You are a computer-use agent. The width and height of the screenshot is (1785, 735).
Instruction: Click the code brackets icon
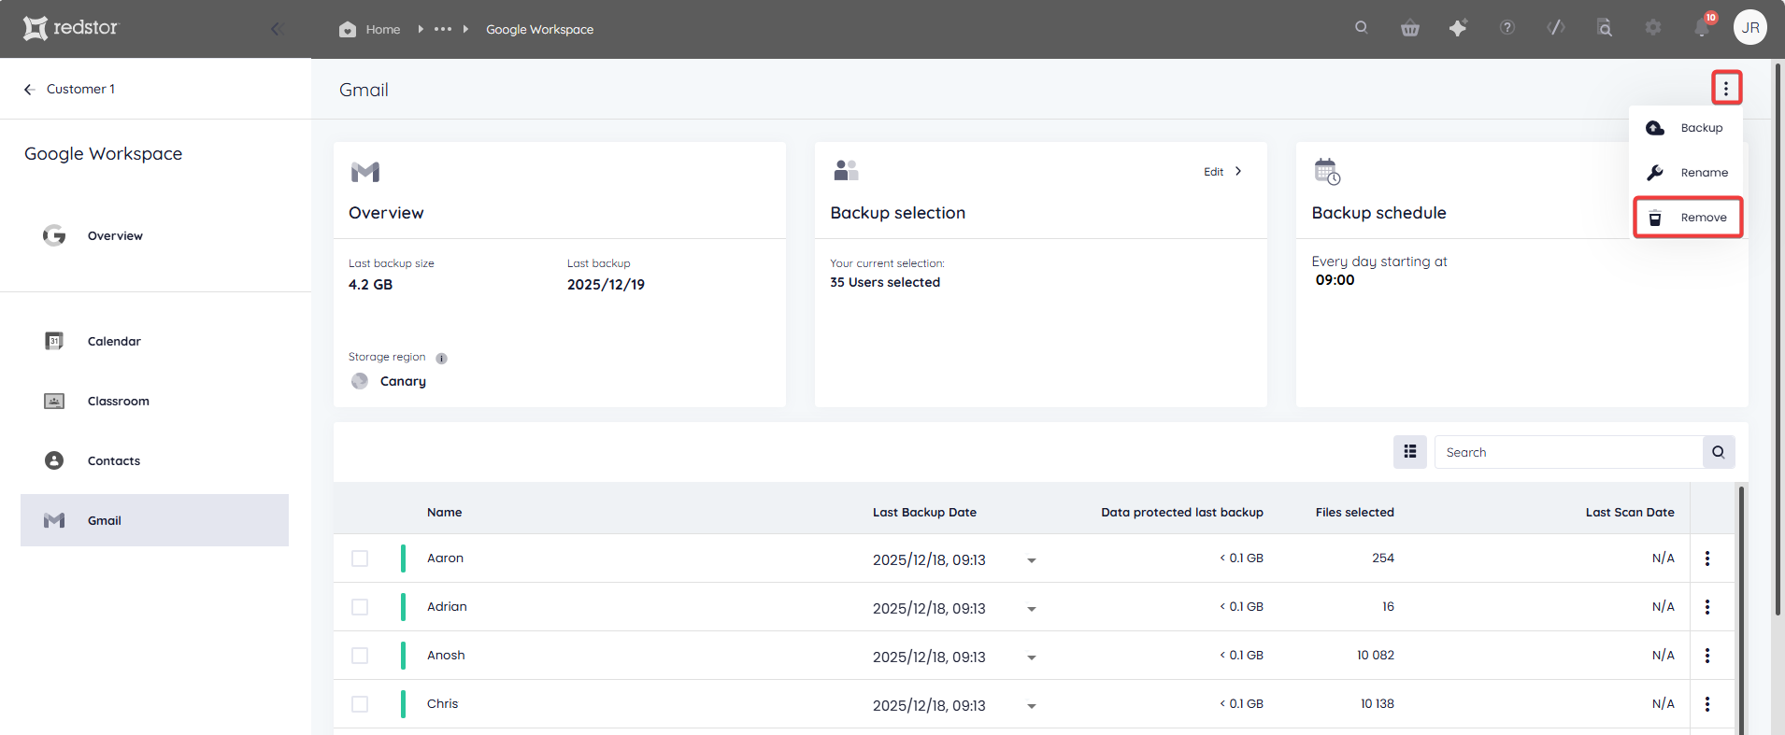tap(1555, 28)
